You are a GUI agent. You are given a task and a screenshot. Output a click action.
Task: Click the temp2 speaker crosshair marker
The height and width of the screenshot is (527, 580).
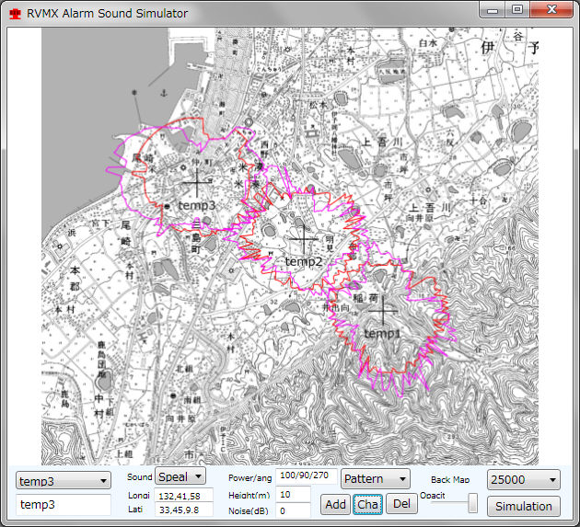302,239
